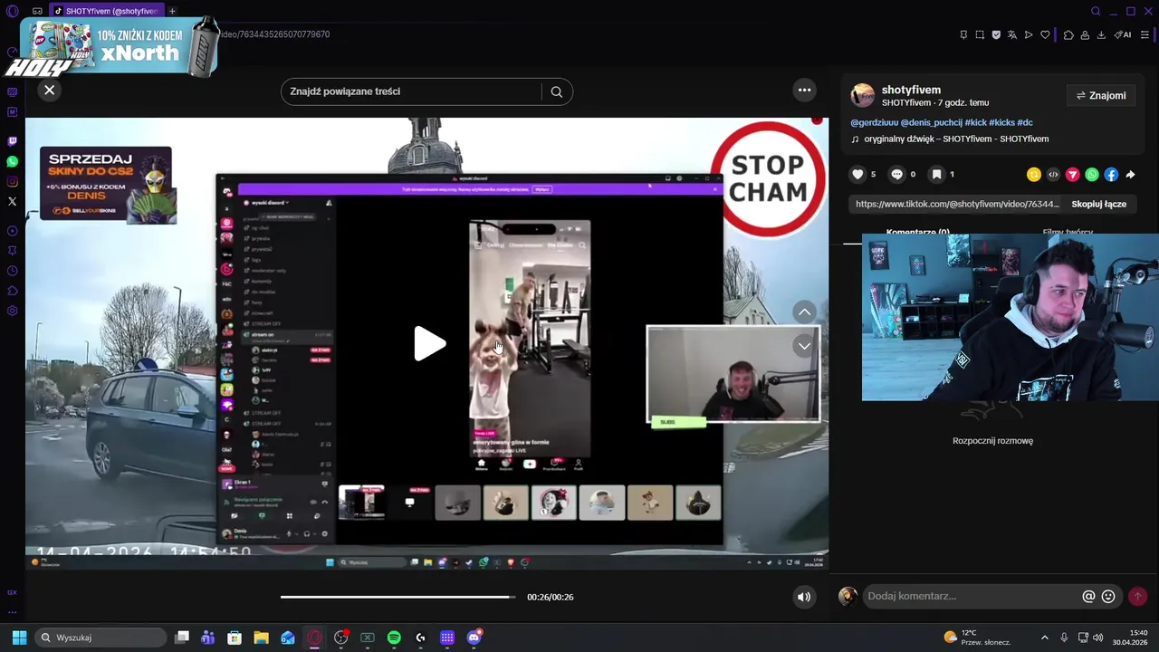Open the @denis_puchcij mention
The image size is (1159, 652).
[x=931, y=122]
